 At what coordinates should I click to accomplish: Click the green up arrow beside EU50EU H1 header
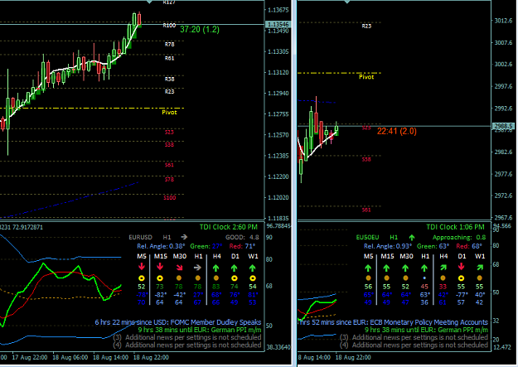pyautogui.click(x=412, y=237)
